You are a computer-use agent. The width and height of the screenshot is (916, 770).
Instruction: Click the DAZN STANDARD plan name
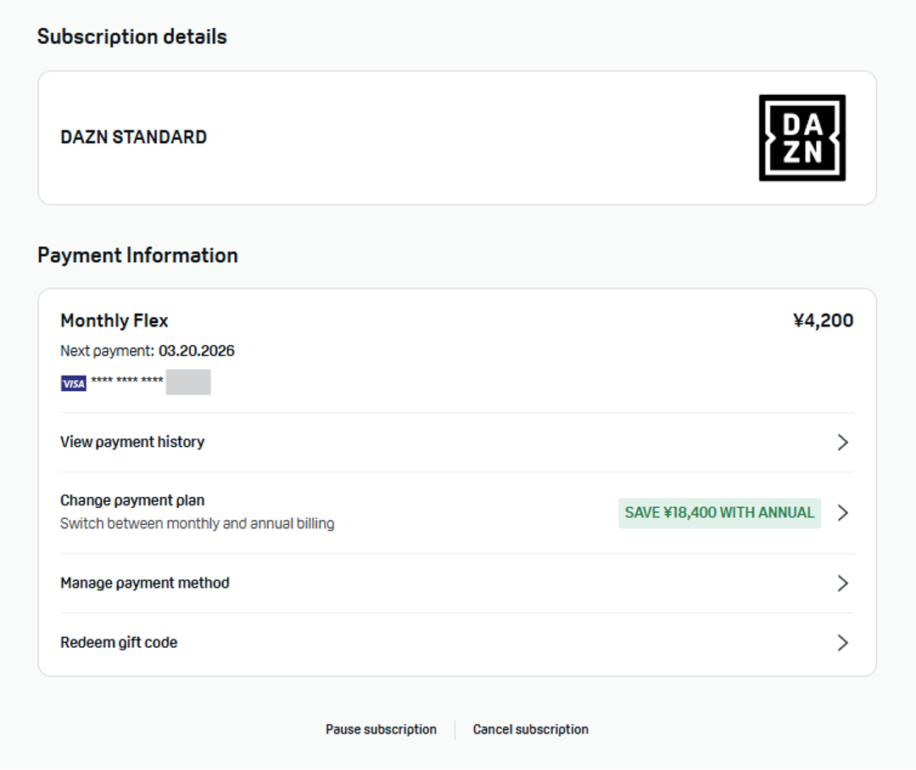tap(133, 137)
